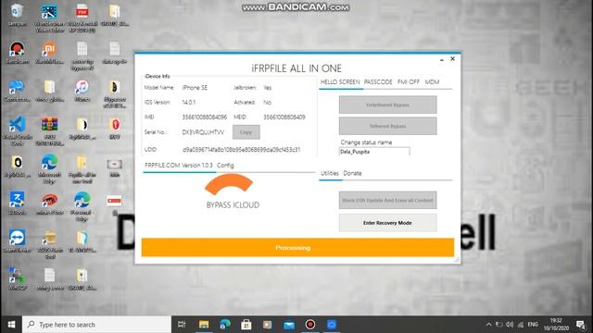Switch to the HELLO SCREEN tab
The height and width of the screenshot is (333, 593).
[340, 82]
